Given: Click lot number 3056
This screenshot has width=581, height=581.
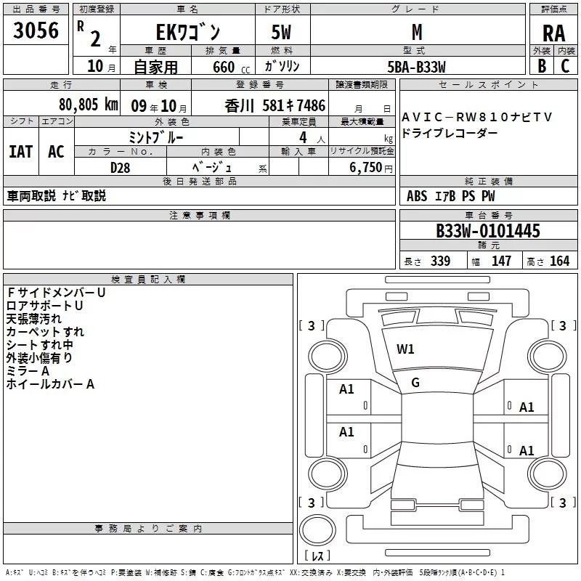Looking at the screenshot, I should coord(36,31).
